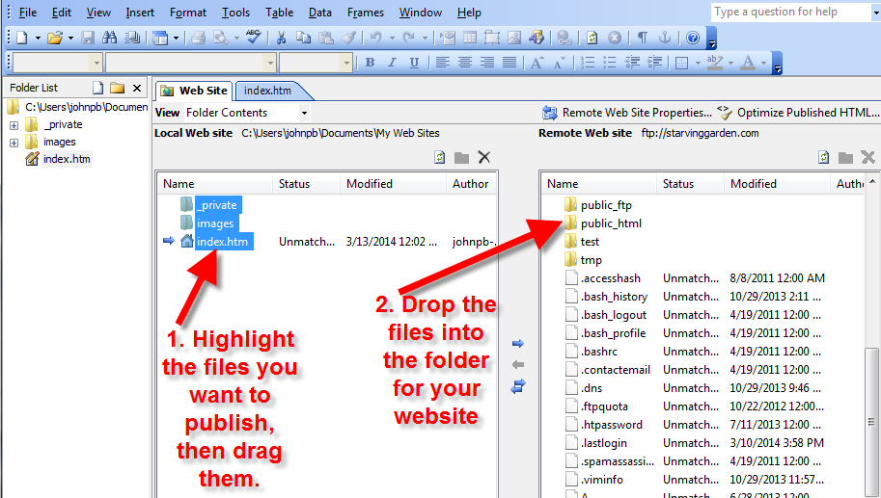Screen dimensions: 881x498
Task: Publish selected files local to remote arrow
Action: tap(518, 343)
